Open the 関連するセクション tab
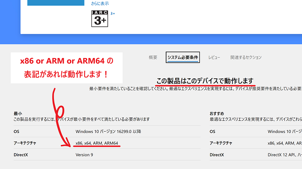This screenshot has height=169, width=302. point(246,58)
